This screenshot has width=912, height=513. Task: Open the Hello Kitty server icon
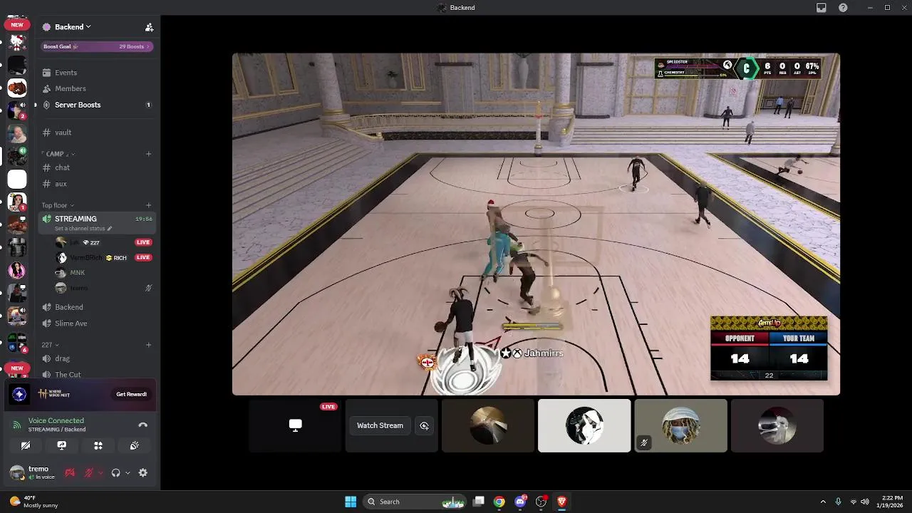click(x=17, y=42)
